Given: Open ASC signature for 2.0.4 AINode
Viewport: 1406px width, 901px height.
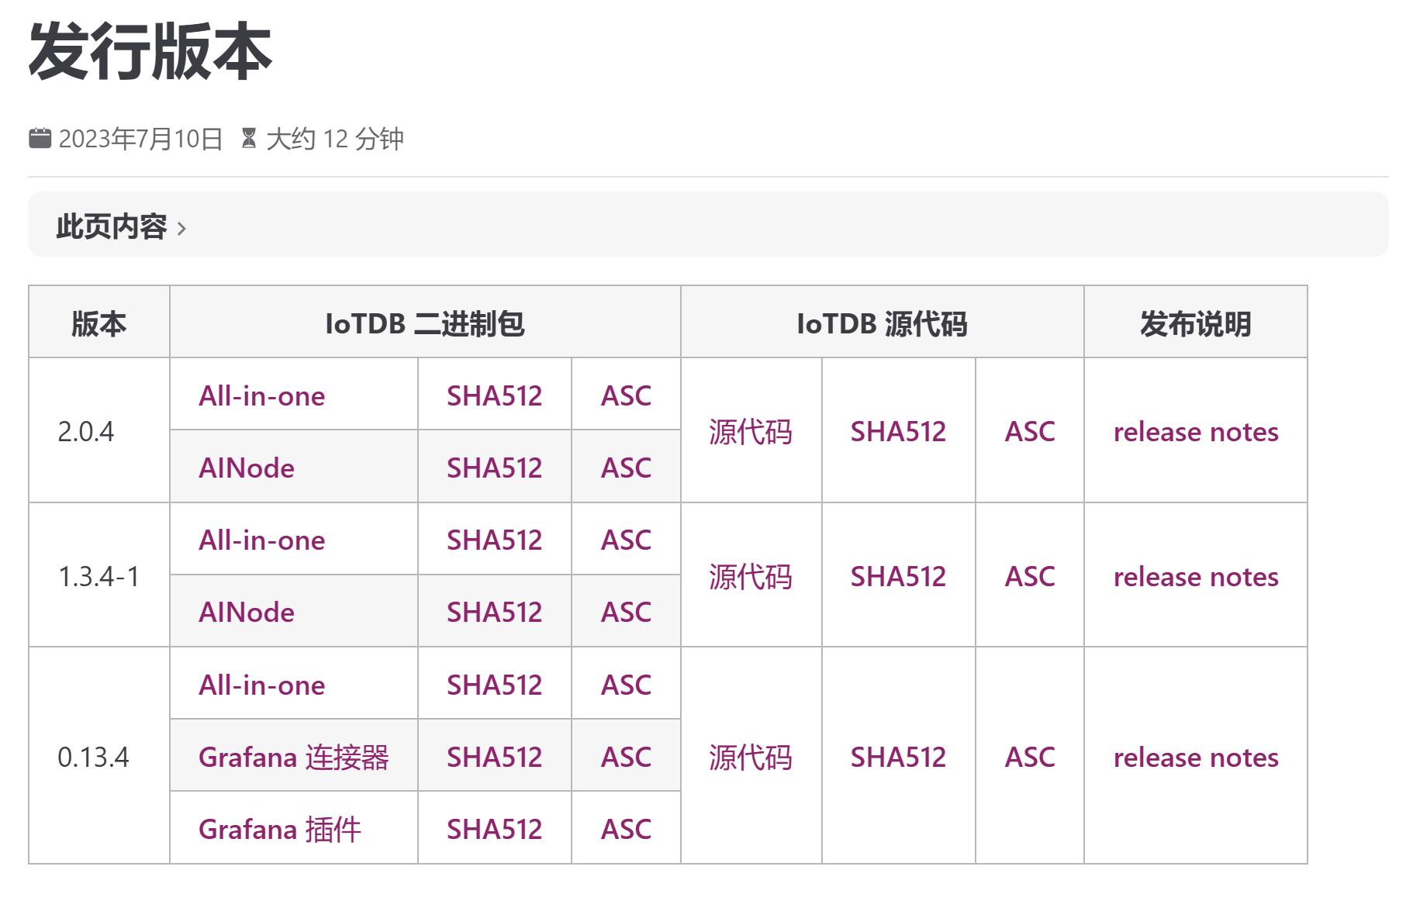Looking at the screenshot, I should click(626, 468).
